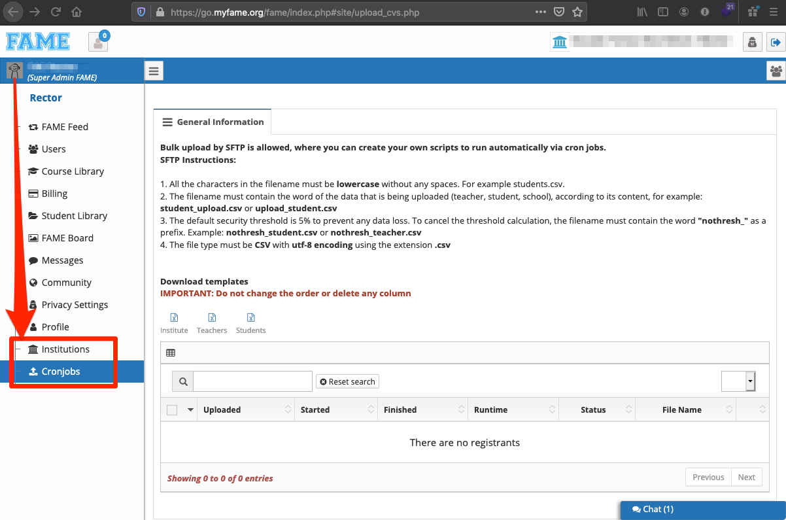Tick the select-all checkbox in table header
This screenshot has width=786, height=520.
(172, 410)
